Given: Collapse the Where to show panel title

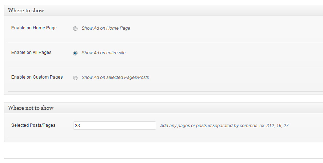Looking at the screenshot, I should pyautogui.click(x=26, y=11).
